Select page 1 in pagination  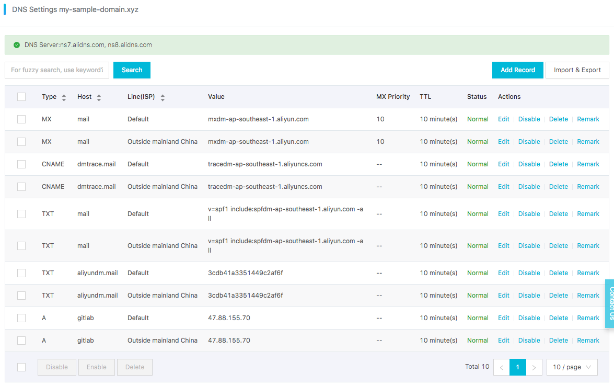(518, 367)
